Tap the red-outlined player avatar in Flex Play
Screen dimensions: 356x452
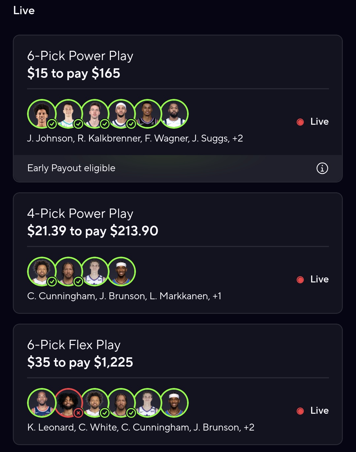click(x=68, y=402)
